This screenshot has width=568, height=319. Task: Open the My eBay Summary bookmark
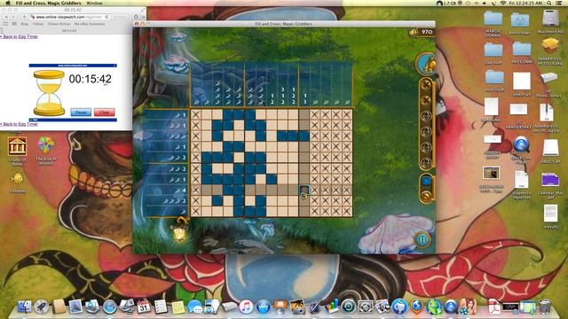coord(90,24)
